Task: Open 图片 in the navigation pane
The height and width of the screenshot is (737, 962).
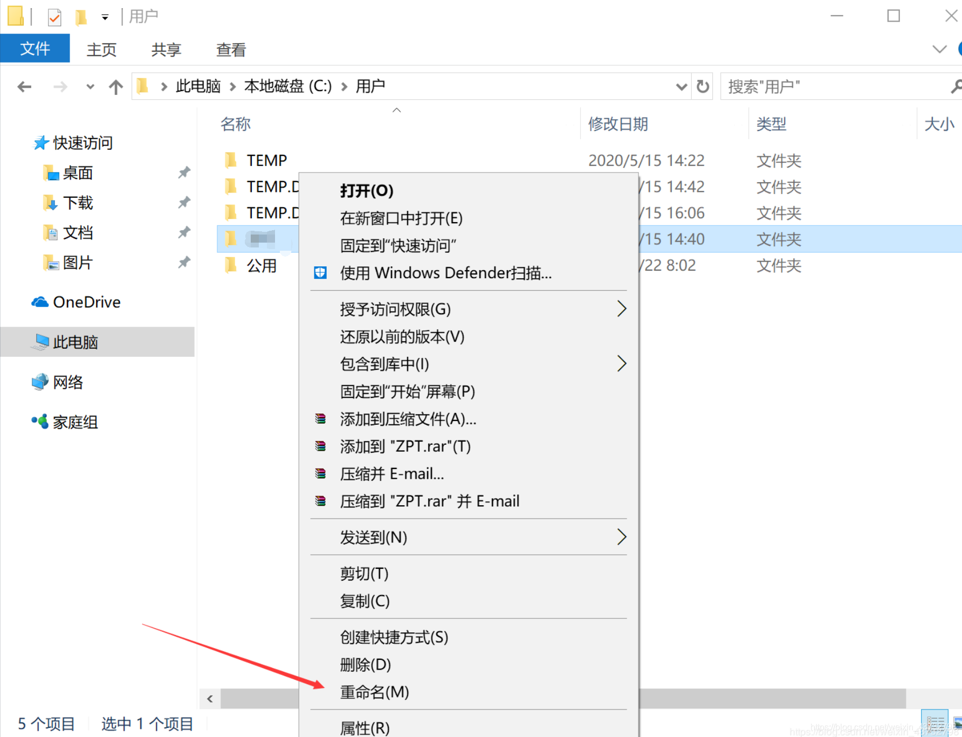Action: tap(68, 263)
